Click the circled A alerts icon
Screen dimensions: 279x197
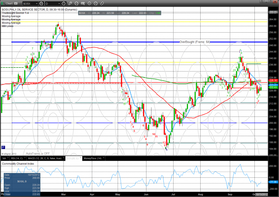(x=95, y=3)
